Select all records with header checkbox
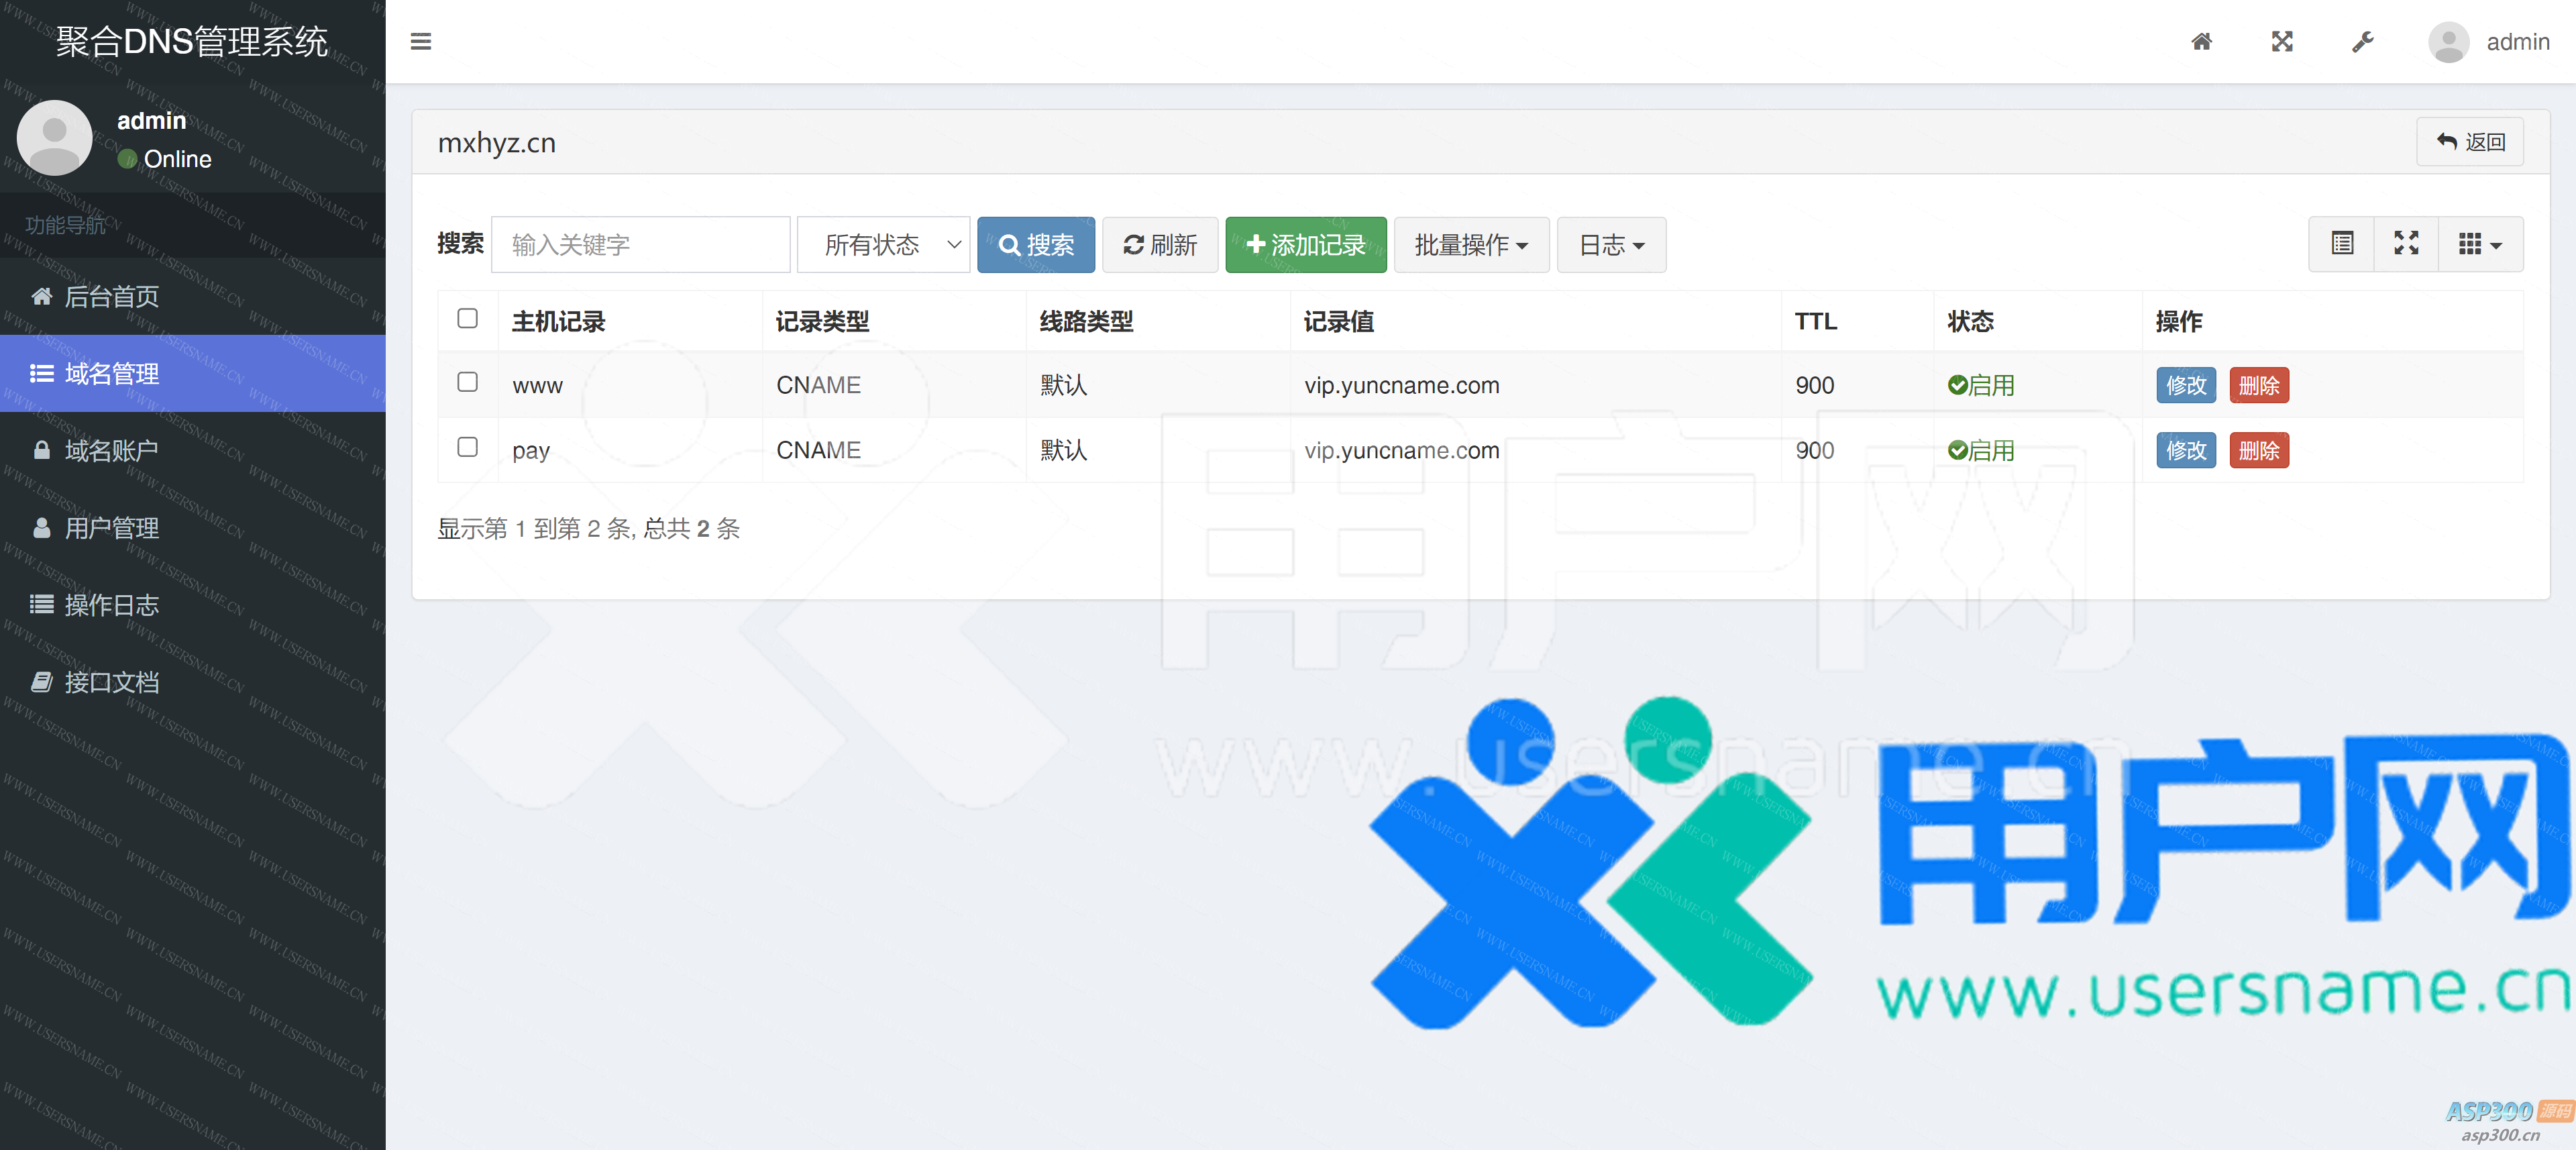Viewport: 2576px width, 1150px height. point(467,318)
